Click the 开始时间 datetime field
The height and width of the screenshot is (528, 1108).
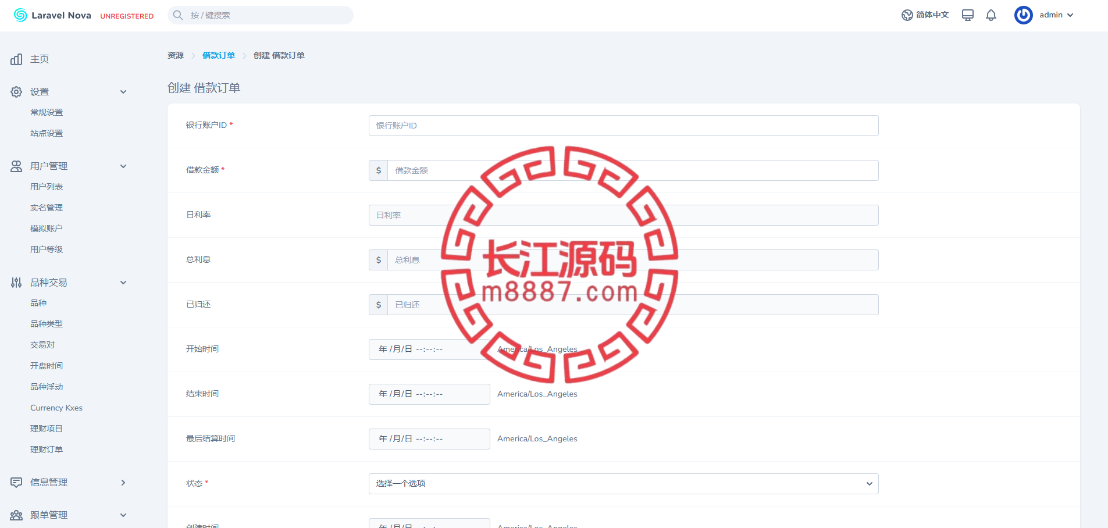[x=429, y=349]
